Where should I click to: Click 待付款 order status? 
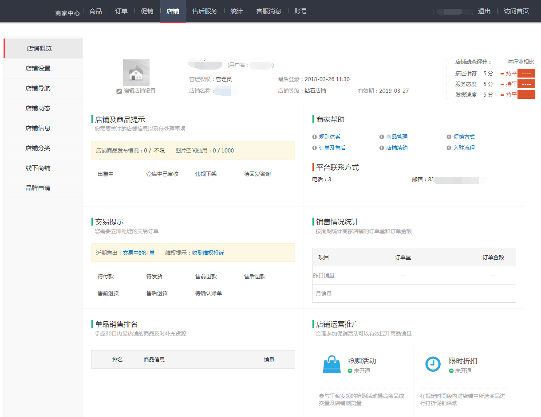[106, 277]
